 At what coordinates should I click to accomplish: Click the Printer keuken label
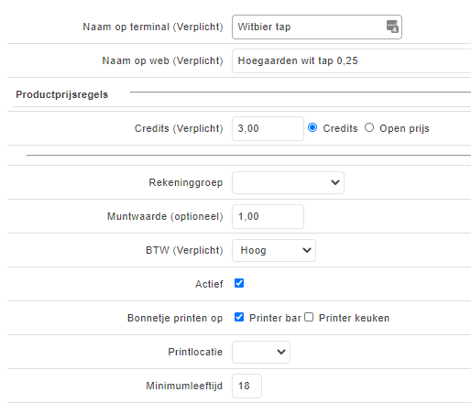pyautogui.click(x=354, y=318)
